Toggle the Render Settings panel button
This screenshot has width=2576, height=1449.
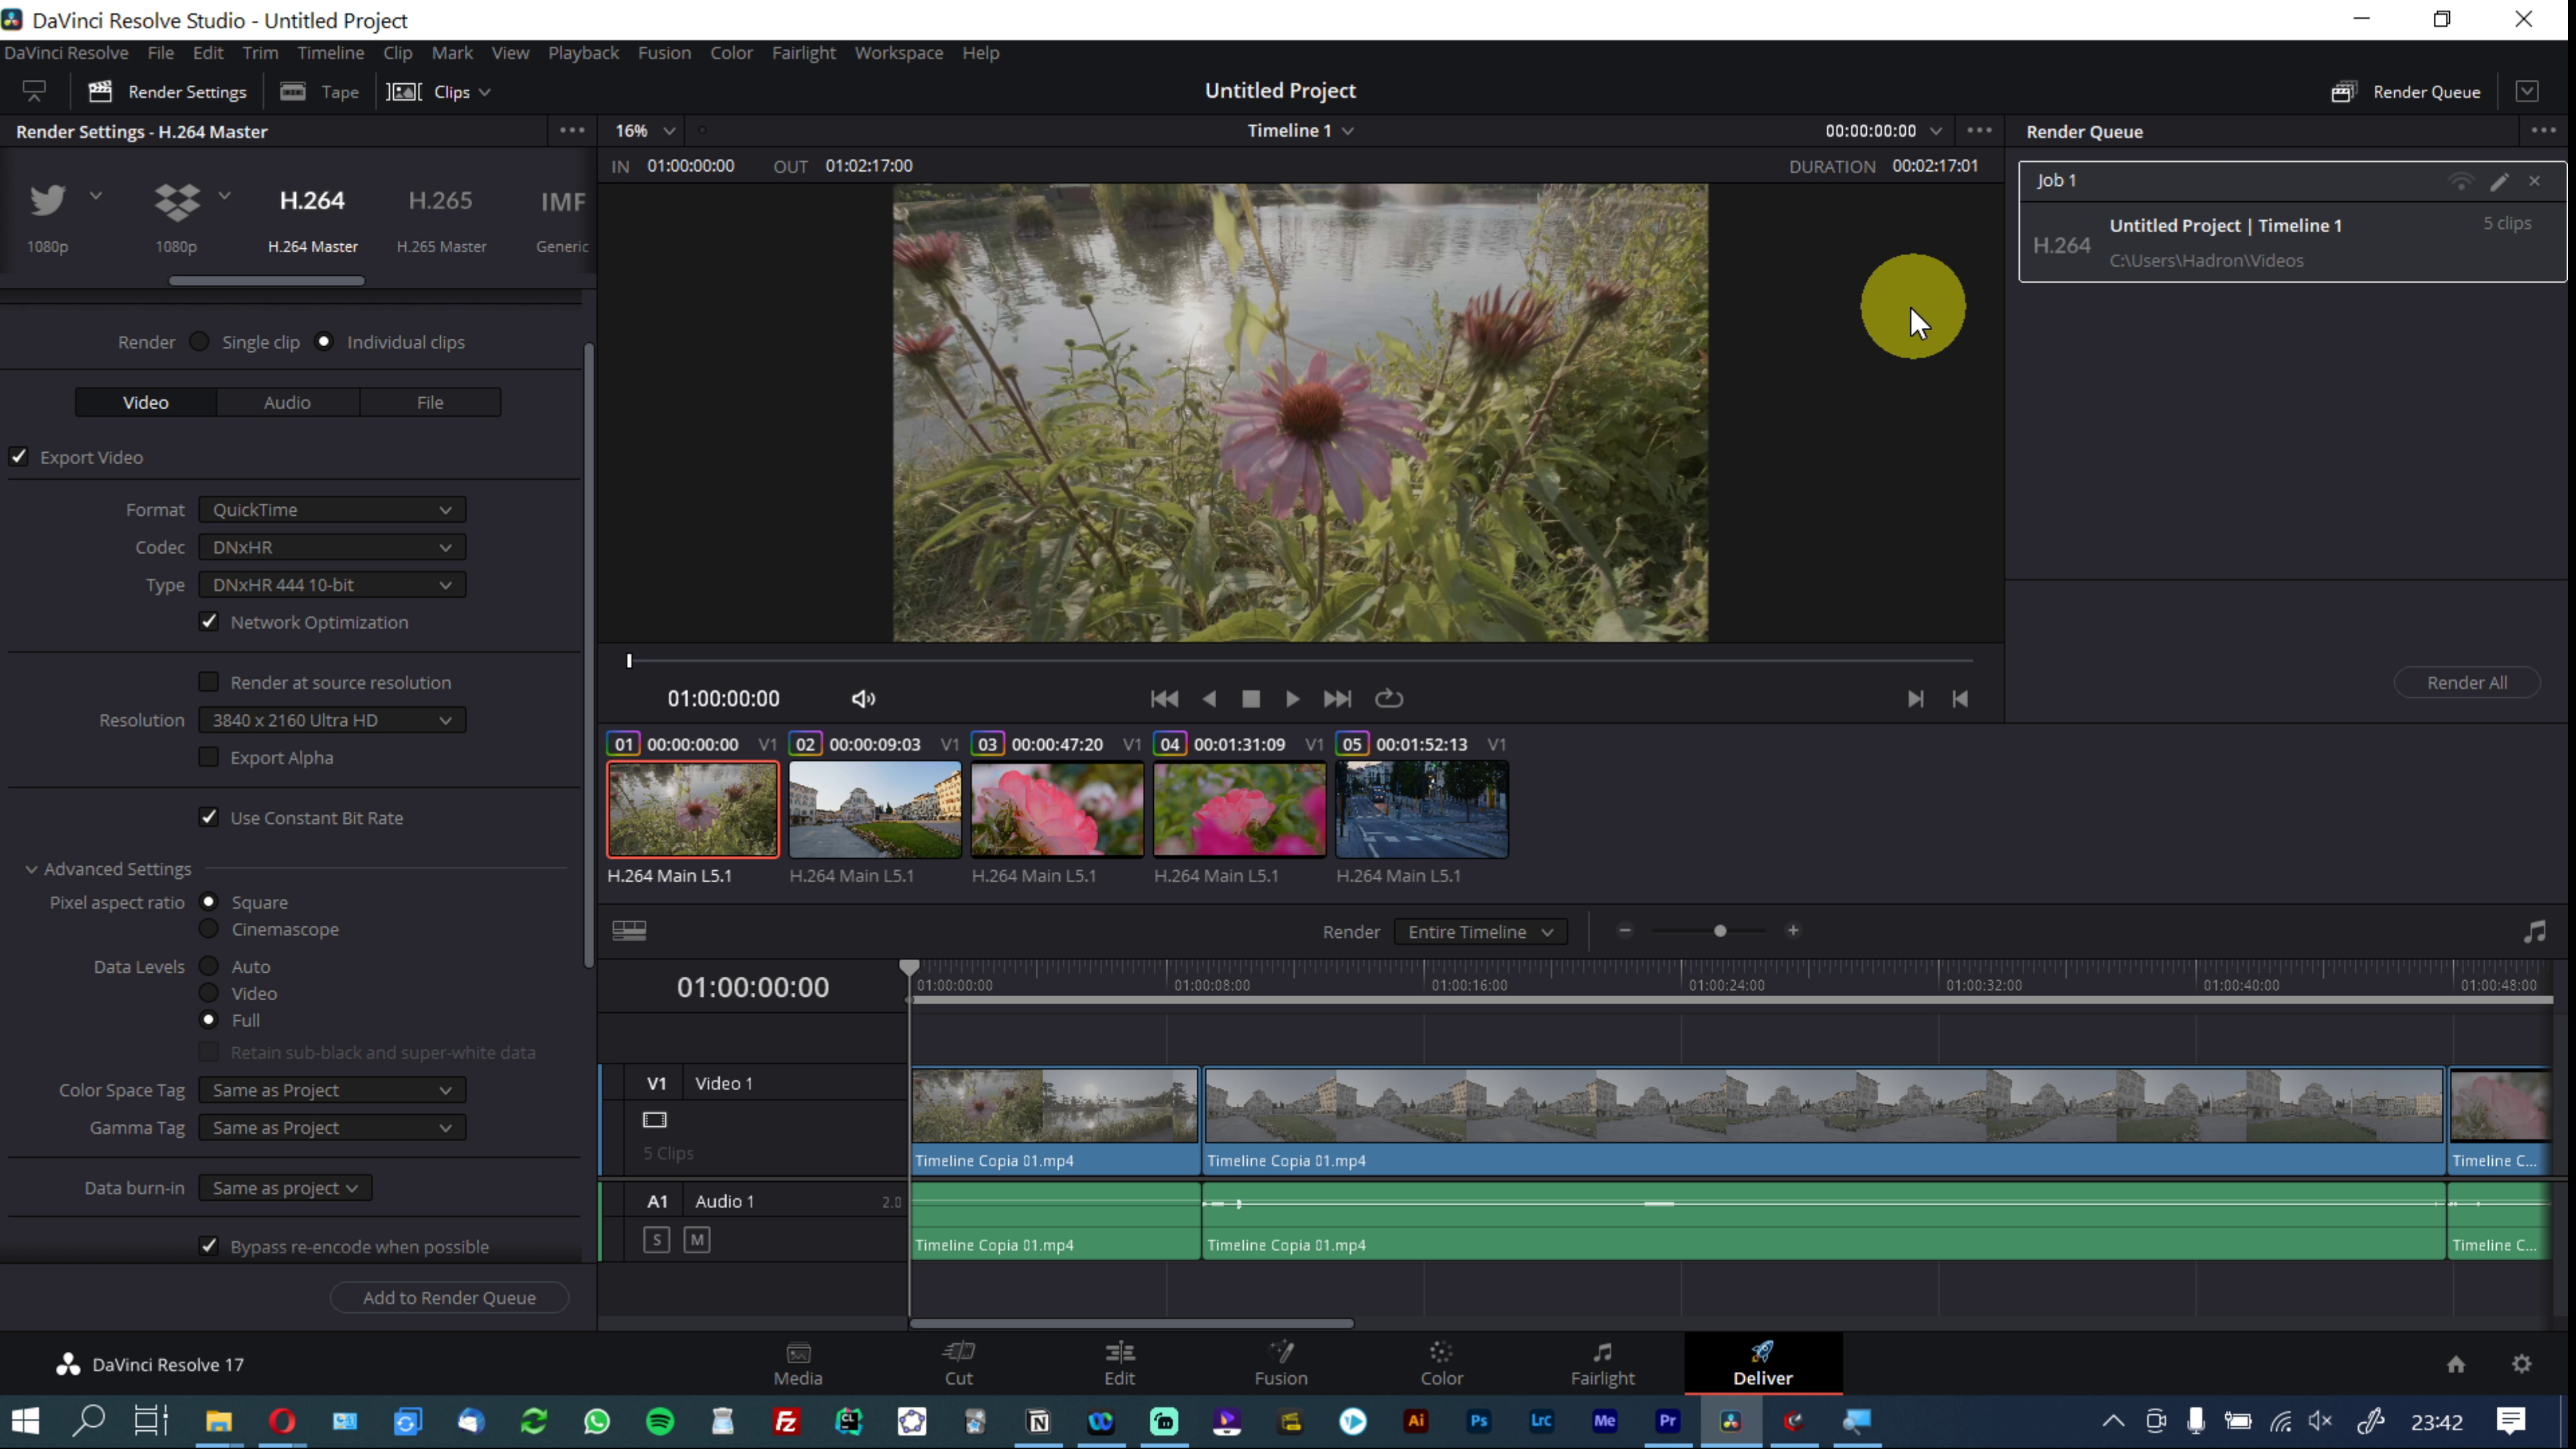(167, 92)
